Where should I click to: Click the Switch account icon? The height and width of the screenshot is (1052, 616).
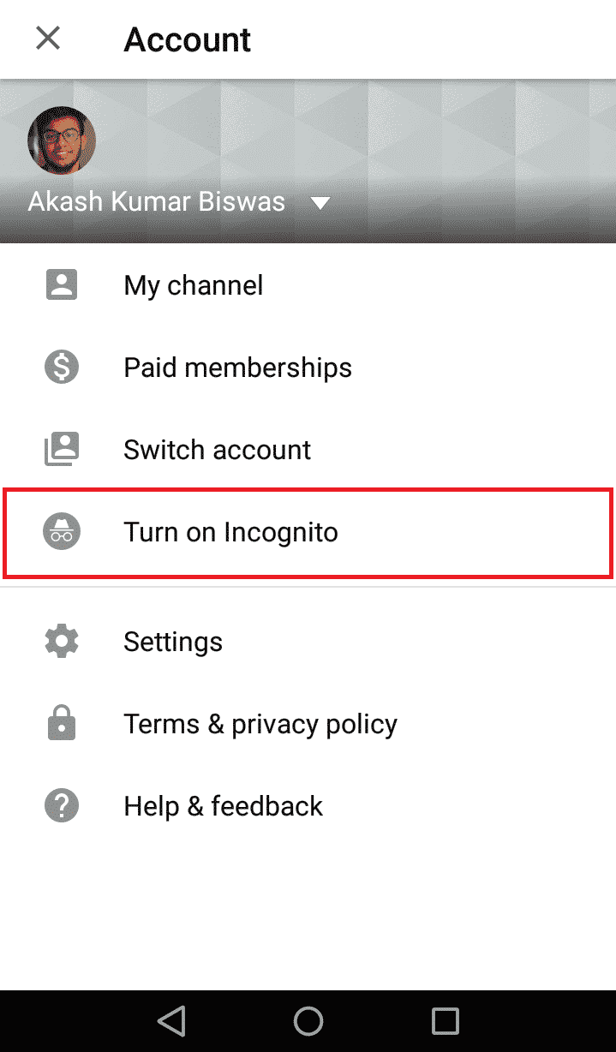point(62,450)
